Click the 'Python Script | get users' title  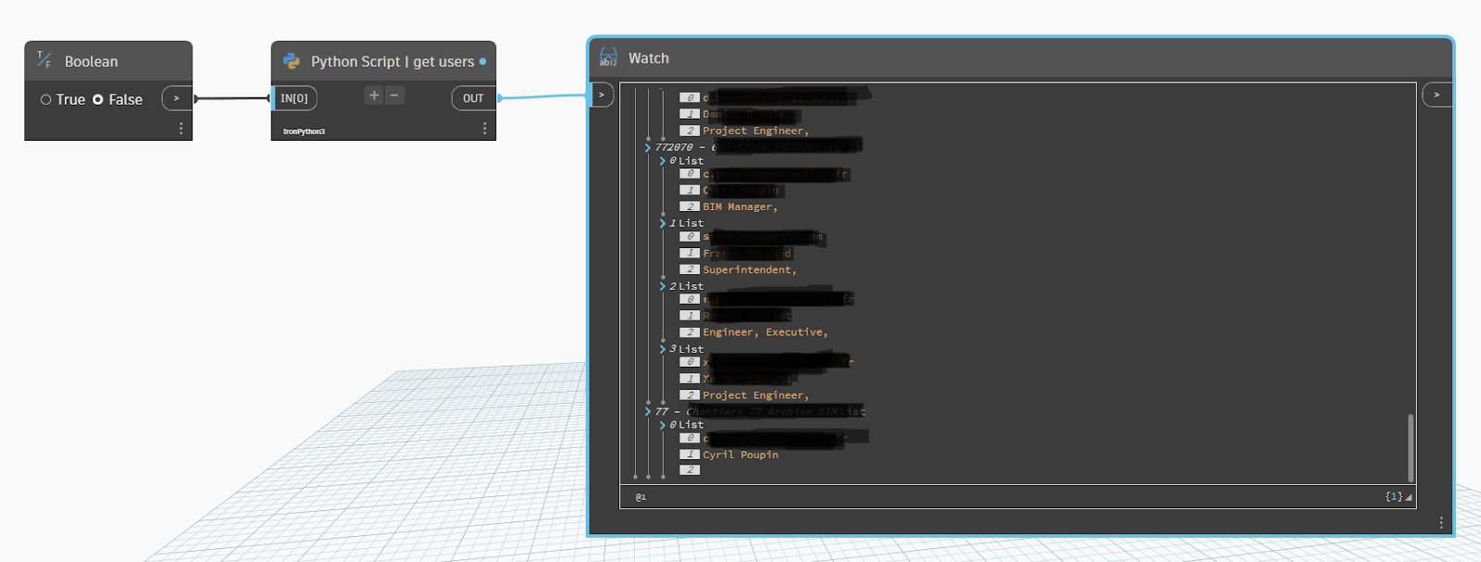392,62
